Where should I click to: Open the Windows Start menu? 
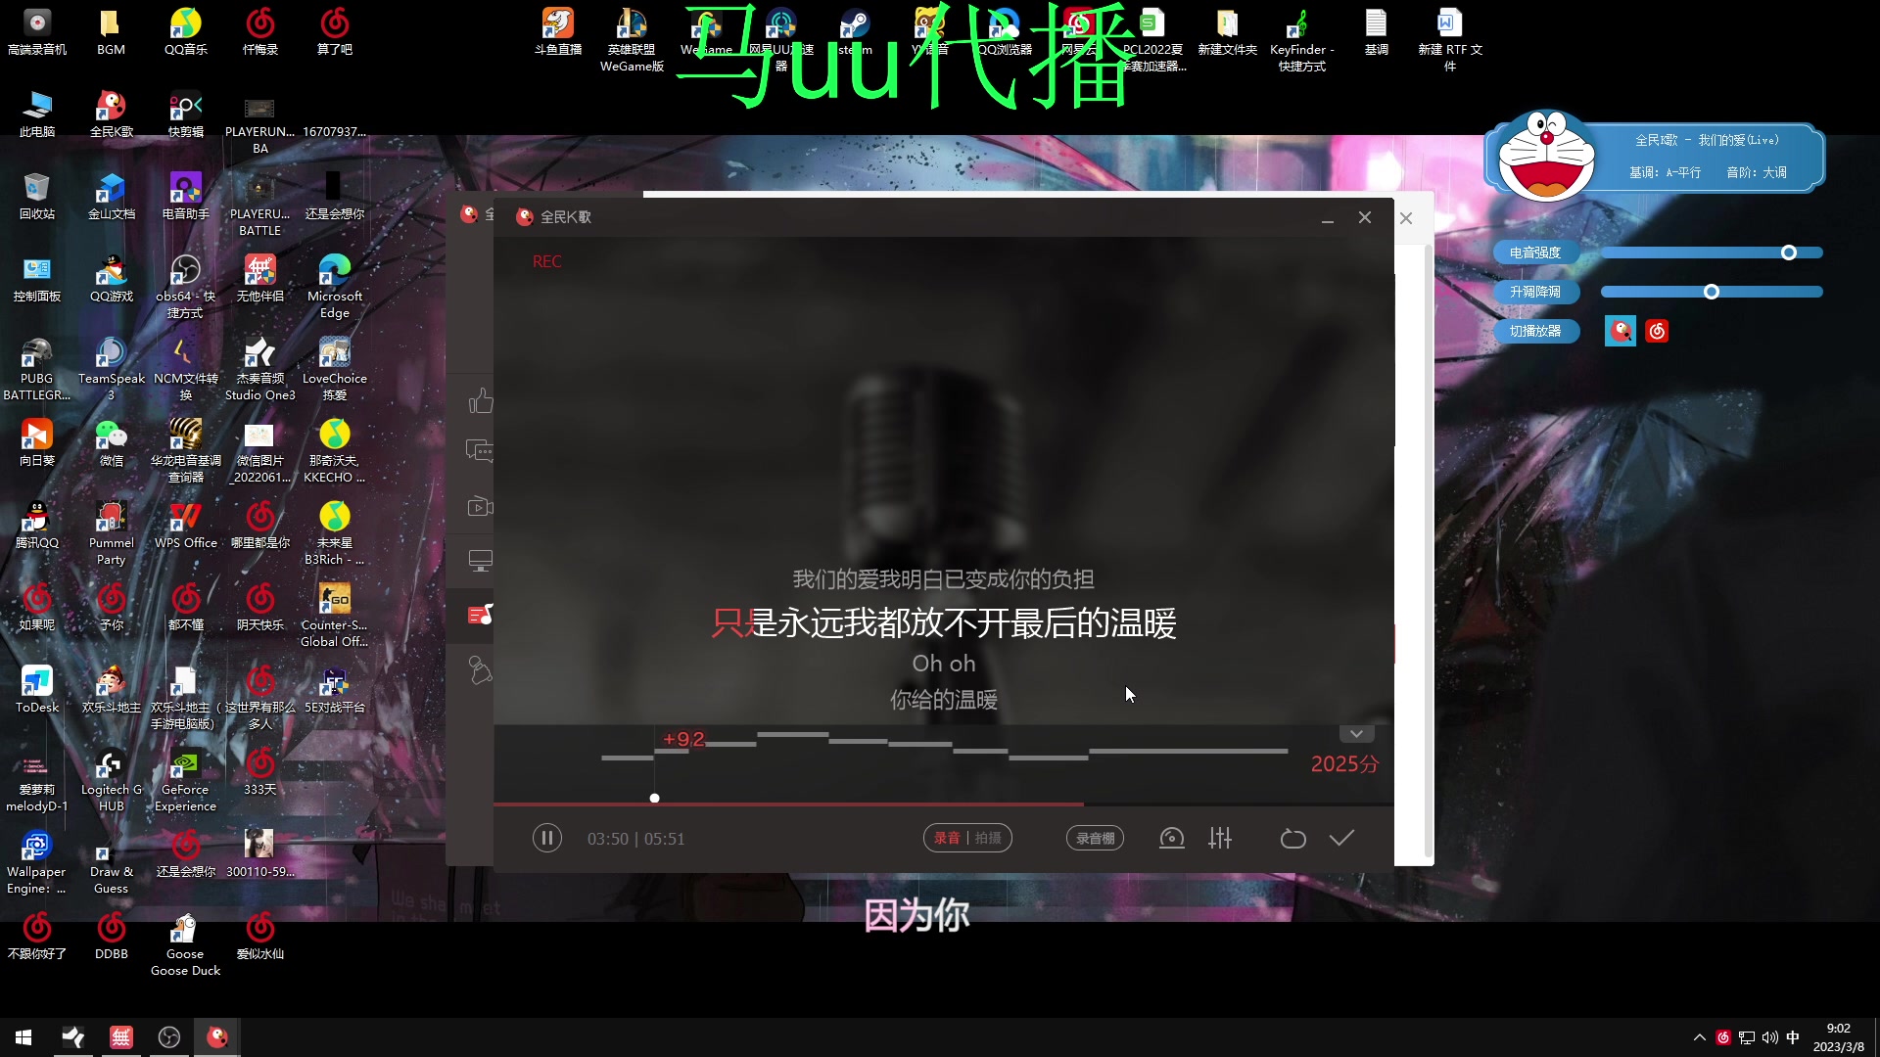pyautogui.click(x=23, y=1037)
